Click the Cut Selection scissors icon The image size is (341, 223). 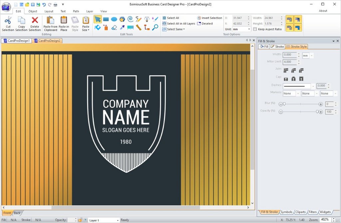pyautogui.click(x=8, y=21)
